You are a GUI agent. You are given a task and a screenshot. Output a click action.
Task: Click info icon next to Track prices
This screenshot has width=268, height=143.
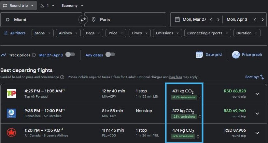pyautogui.click(x=34, y=55)
